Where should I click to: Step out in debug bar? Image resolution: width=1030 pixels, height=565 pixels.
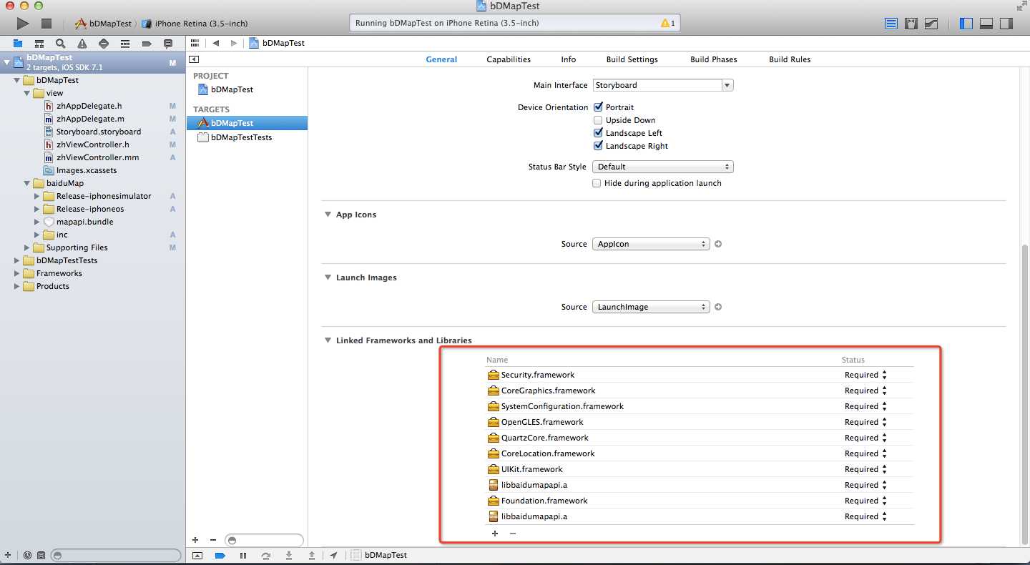[312, 555]
